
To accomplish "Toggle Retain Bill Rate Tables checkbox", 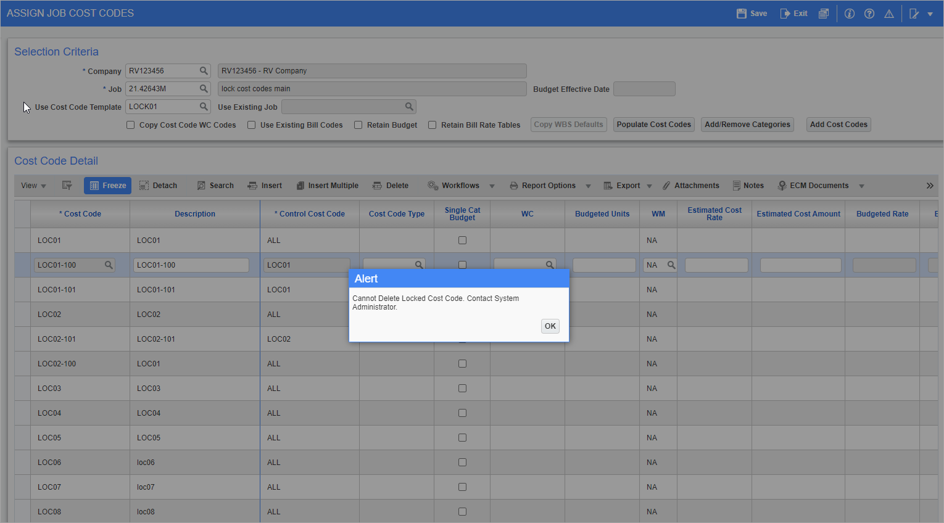I will coord(432,125).
